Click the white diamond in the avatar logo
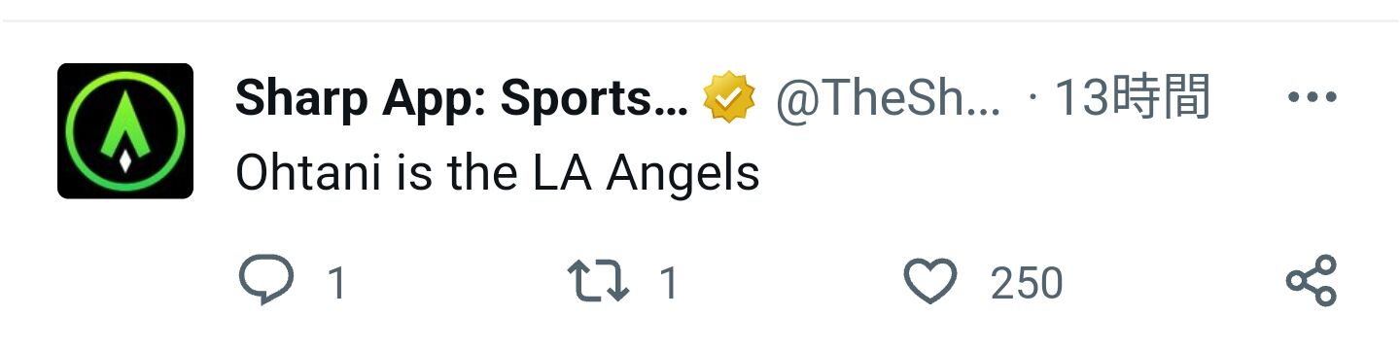This screenshot has height=352, width=1400. (125, 160)
